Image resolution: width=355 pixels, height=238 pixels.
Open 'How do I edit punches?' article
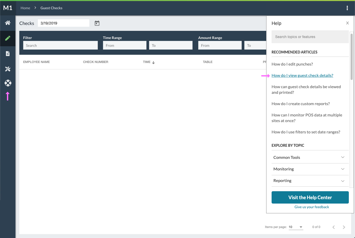292,64
